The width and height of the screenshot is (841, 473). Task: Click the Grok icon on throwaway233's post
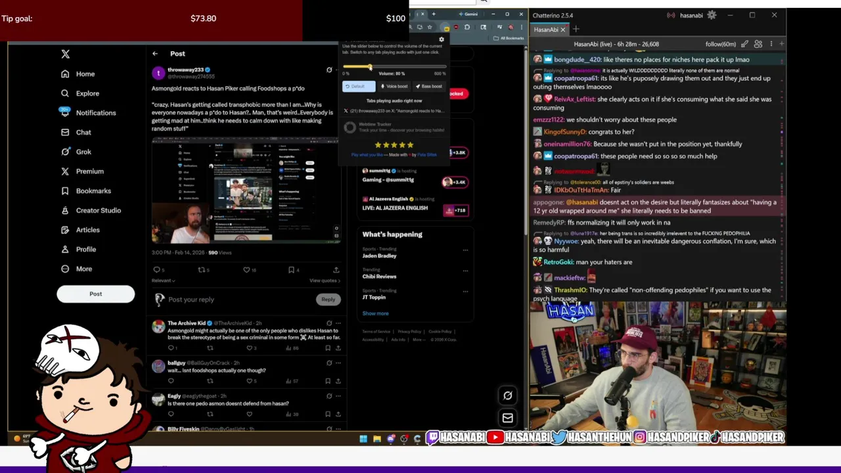click(329, 70)
